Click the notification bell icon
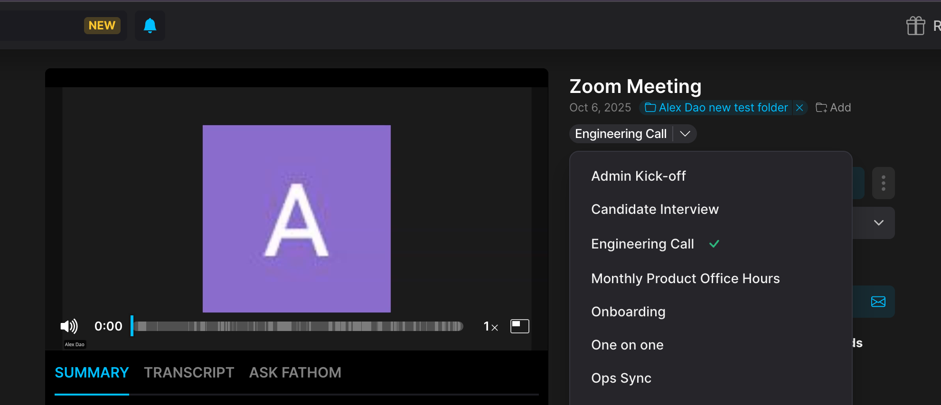The height and width of the screenshot is (405, 941). point(150,26)
